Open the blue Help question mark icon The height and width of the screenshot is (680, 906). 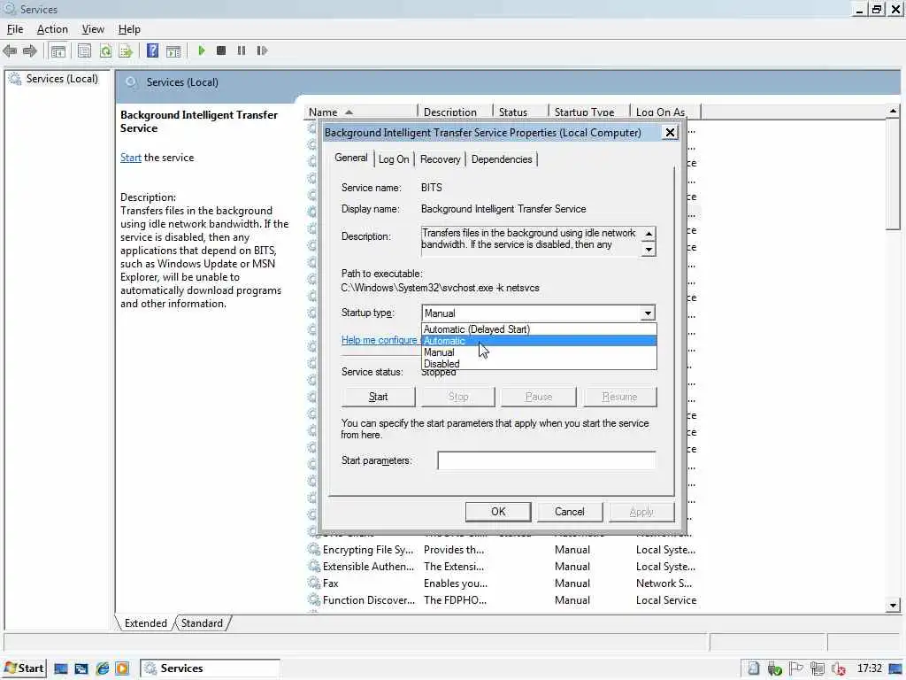pyautogui.click(x=152, y=50)
